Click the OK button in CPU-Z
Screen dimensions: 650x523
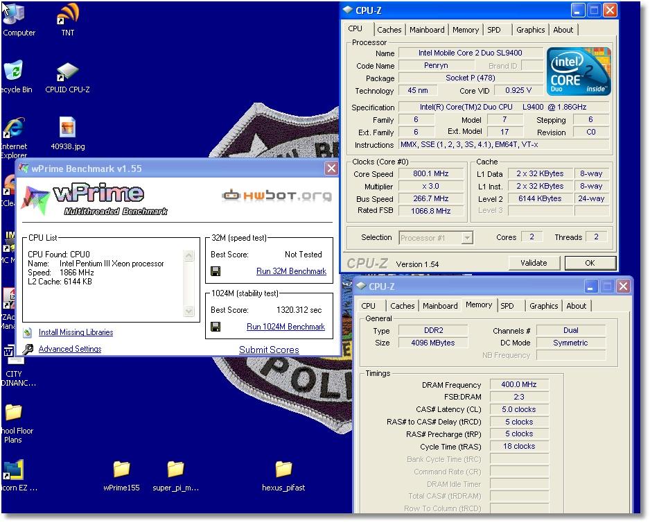coord(590,263)
